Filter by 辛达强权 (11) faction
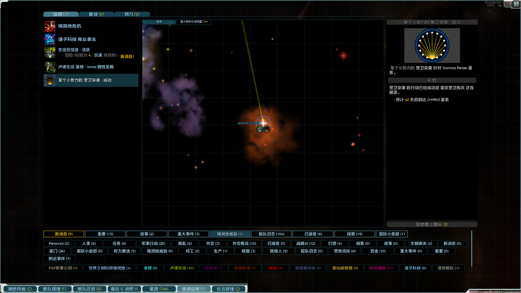This screenshot has width=521, height=293. pos(381,268)
